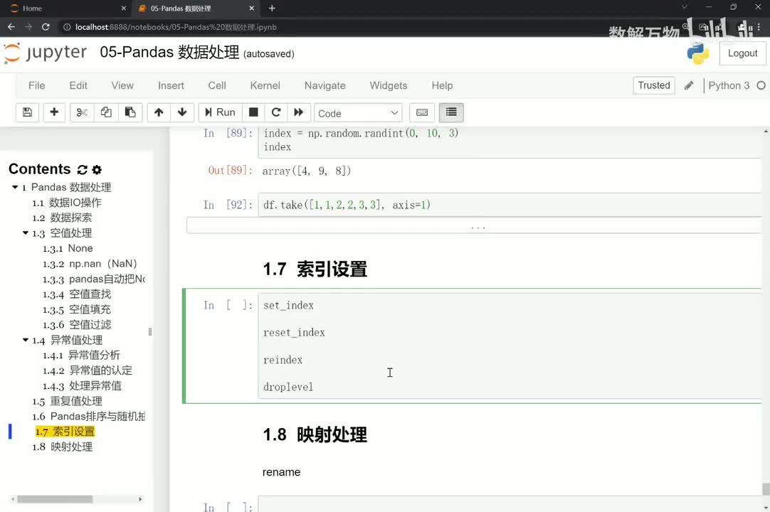The width and height of the screenshot is (770, 512).
Task: Click the browser address bar URL
Action: (176, 27)
